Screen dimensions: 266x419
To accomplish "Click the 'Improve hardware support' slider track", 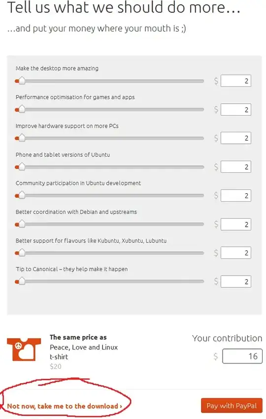I will coord(109,138).
